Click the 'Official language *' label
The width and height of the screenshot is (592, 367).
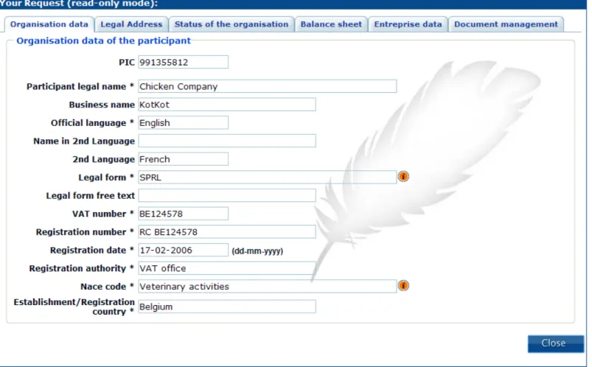tap(92, 123)
